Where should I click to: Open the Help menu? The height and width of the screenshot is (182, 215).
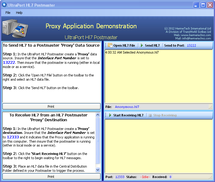[x=19, y=13]
